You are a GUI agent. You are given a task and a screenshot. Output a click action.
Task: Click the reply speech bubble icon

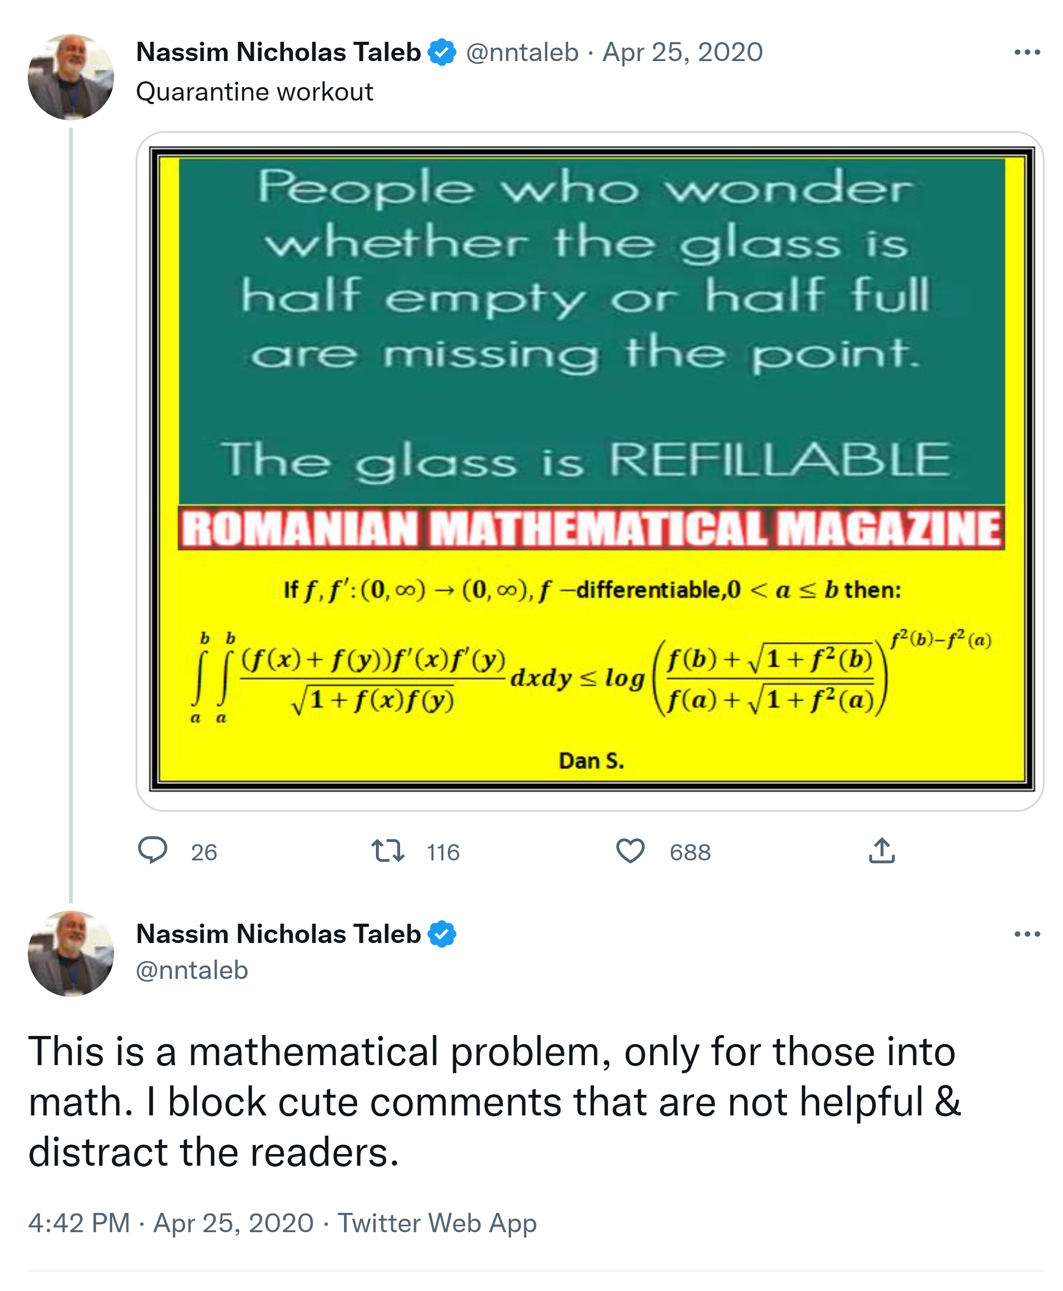pos(153,850)
